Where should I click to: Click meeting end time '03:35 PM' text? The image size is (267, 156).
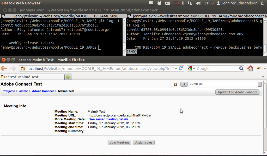(133, 127)
